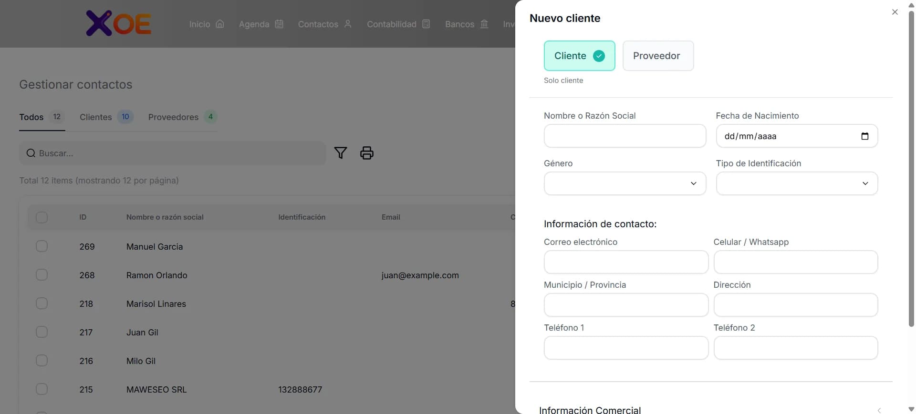Open the Agenda menu

(261, 24)
